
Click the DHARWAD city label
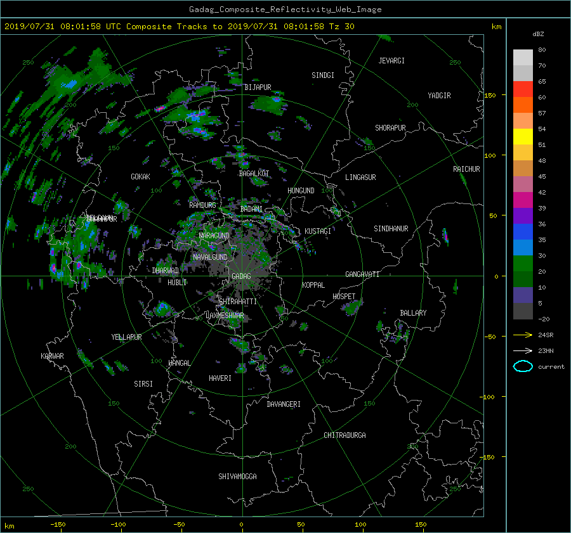(x=166, y=271)
